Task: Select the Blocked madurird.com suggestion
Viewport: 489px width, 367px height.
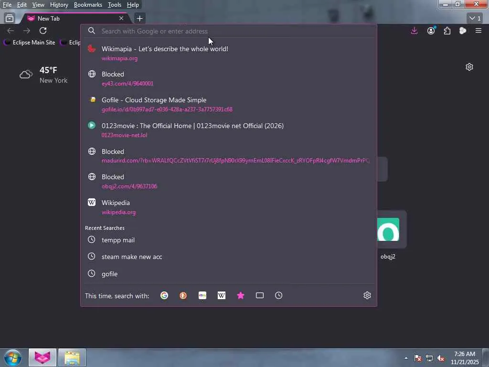Action: coord(229,156)
